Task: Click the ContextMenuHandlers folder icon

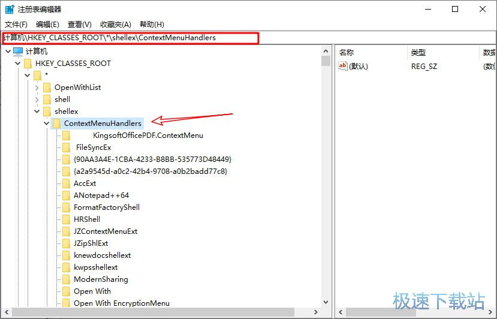Action: (x=56, y=124)
